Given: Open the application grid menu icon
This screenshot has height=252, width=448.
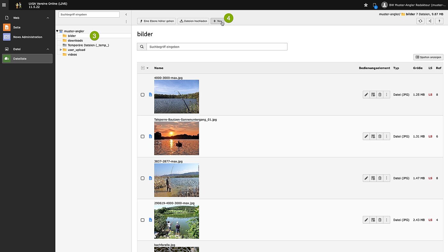Looking at the screenshot, I should pos(4,5).
